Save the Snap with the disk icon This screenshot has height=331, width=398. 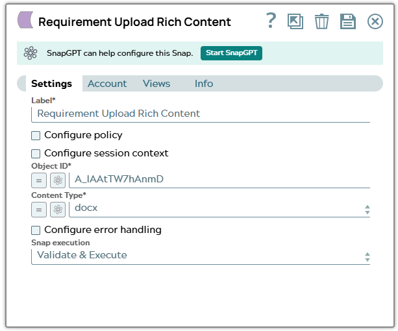[348, 21]
